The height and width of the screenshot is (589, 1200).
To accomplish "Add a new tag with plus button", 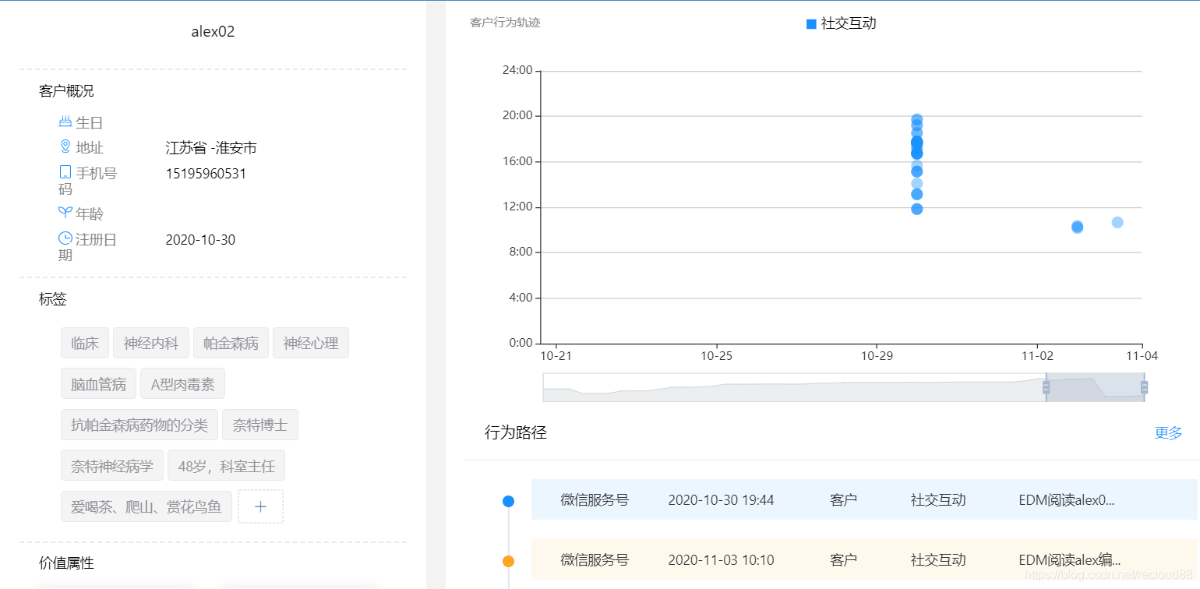I will pos(260,506).
